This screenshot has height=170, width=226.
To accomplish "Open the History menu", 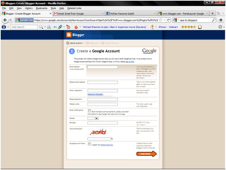I will click(29, 8).
